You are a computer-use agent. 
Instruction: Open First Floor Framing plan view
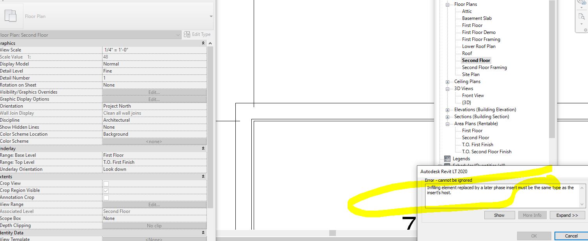(481, 39)
